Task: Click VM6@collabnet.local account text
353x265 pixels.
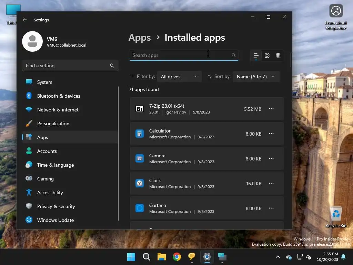Action: point(67,45)
